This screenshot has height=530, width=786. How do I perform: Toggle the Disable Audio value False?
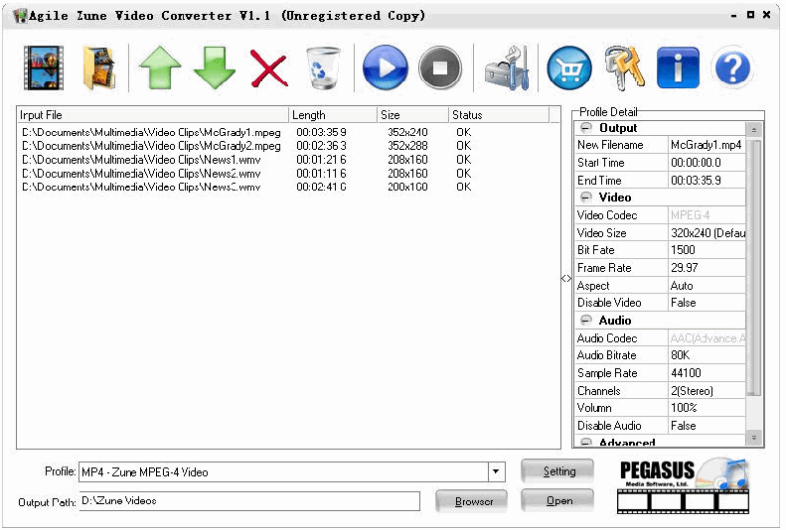[x=707, y=426]
